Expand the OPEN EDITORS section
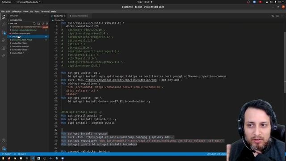Image resolution: width=286 pixels, height=161 pixels. (16, 20)
